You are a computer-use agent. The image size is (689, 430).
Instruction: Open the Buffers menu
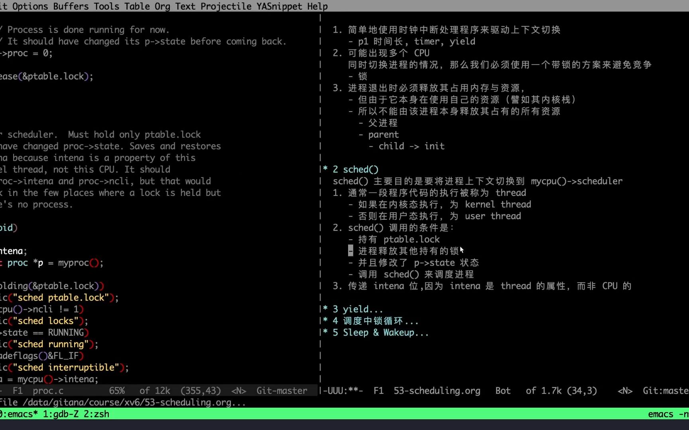click(x=71, y=6)
